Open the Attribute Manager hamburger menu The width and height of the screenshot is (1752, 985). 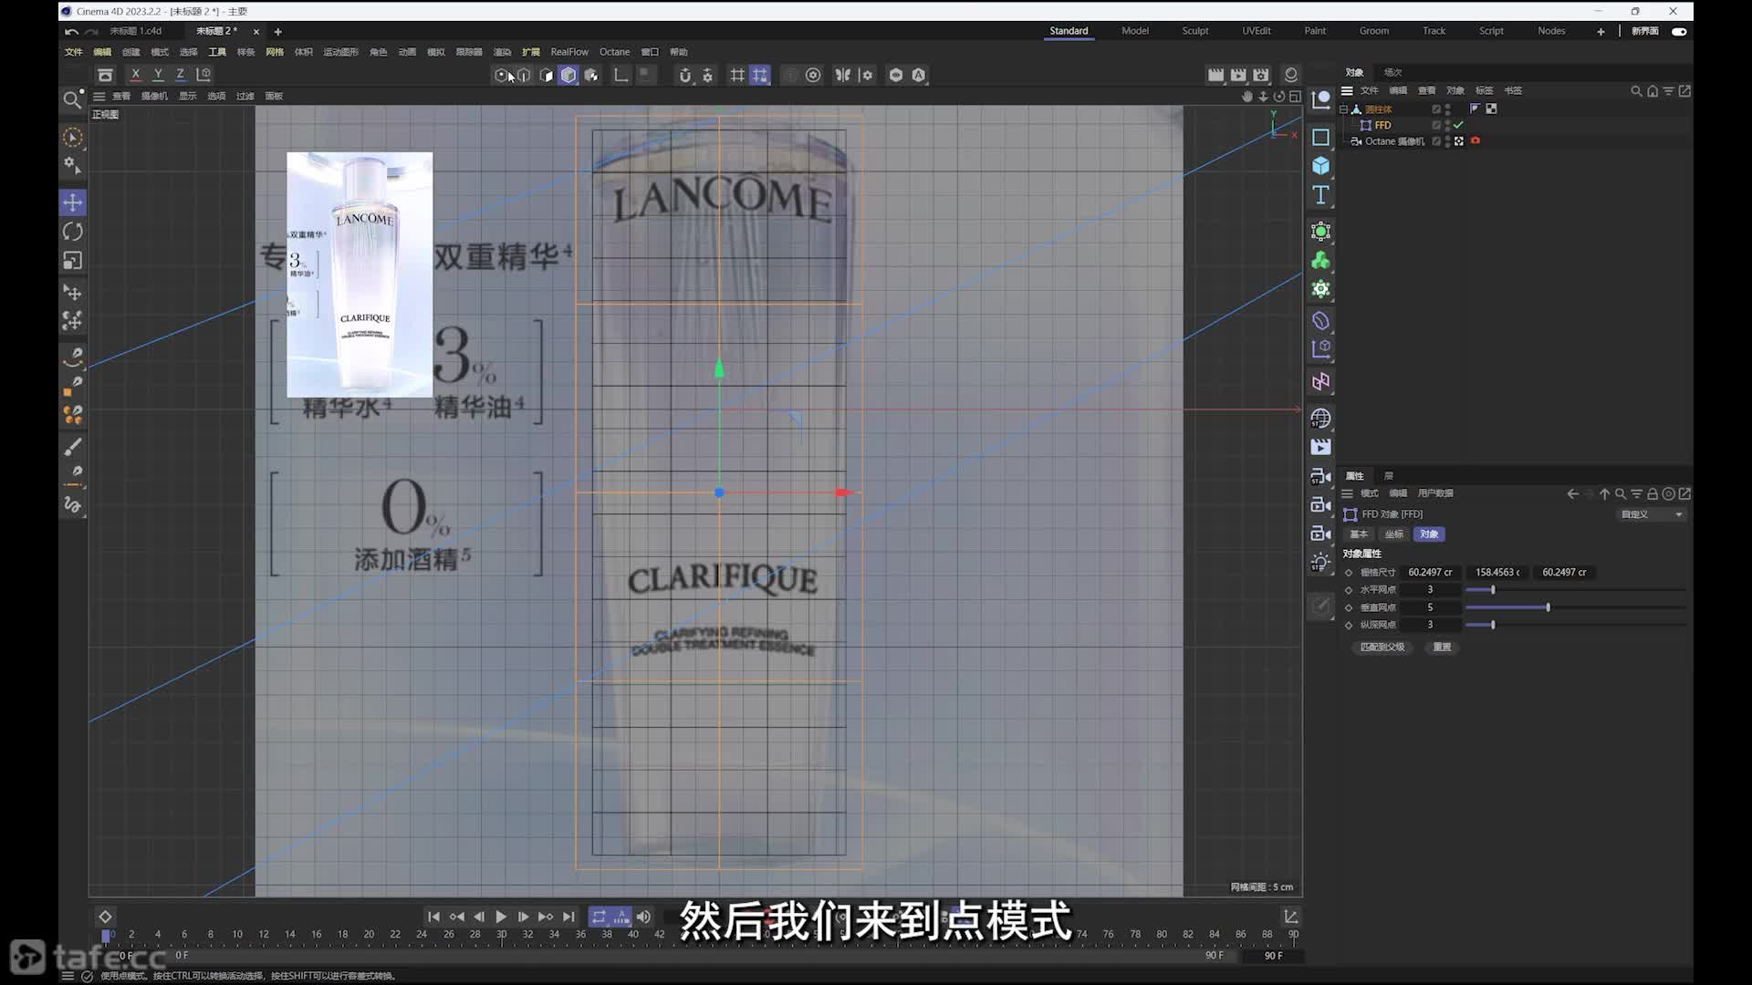[x=1347, y=494]
